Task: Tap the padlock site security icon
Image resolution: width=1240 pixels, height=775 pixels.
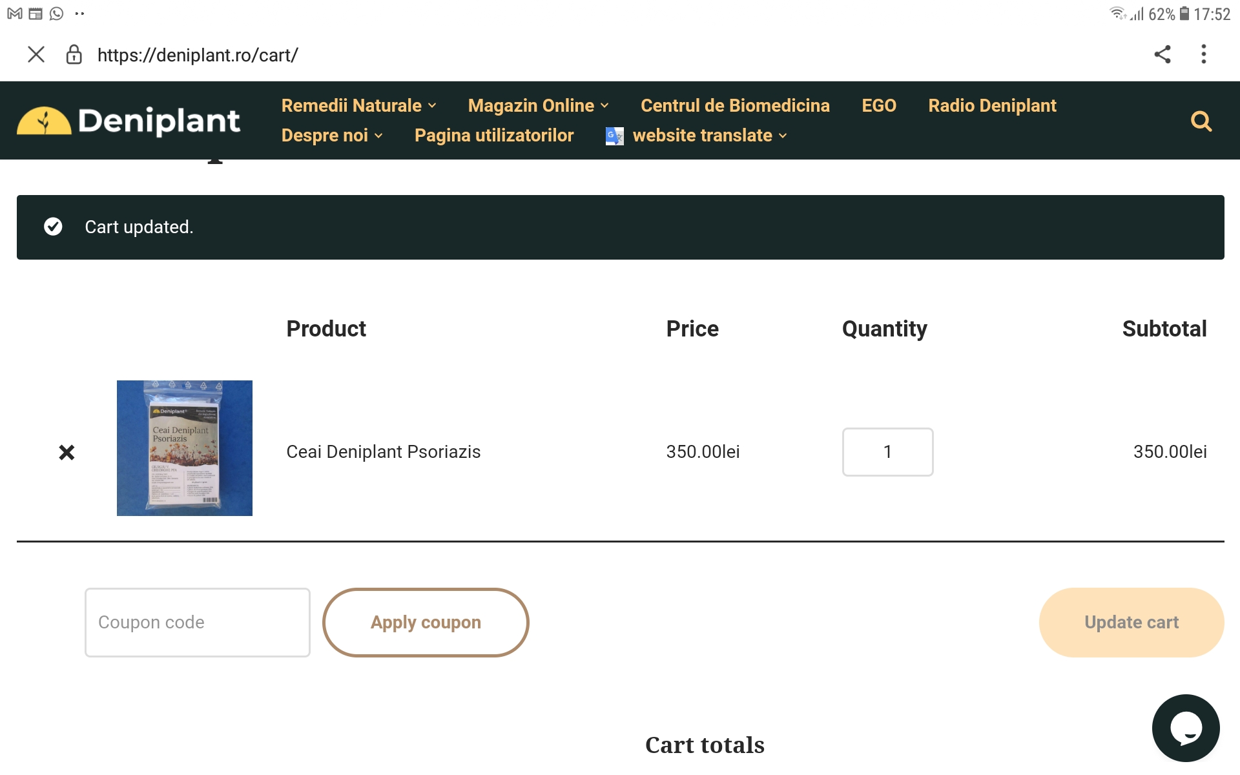Action: point(74,54)
